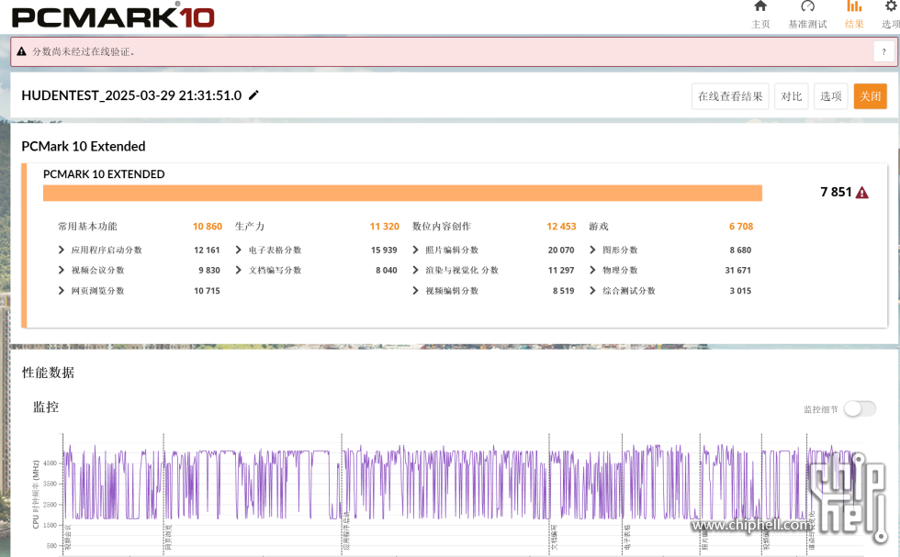Screen dimensions: 900x557
Task: Expand the 应用程序启动分数 row
Action: click(x=62, y=250)
